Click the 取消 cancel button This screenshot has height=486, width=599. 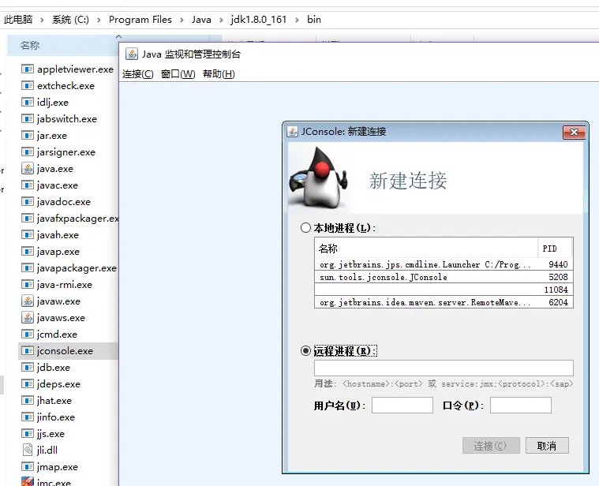(x=547, y=446)
